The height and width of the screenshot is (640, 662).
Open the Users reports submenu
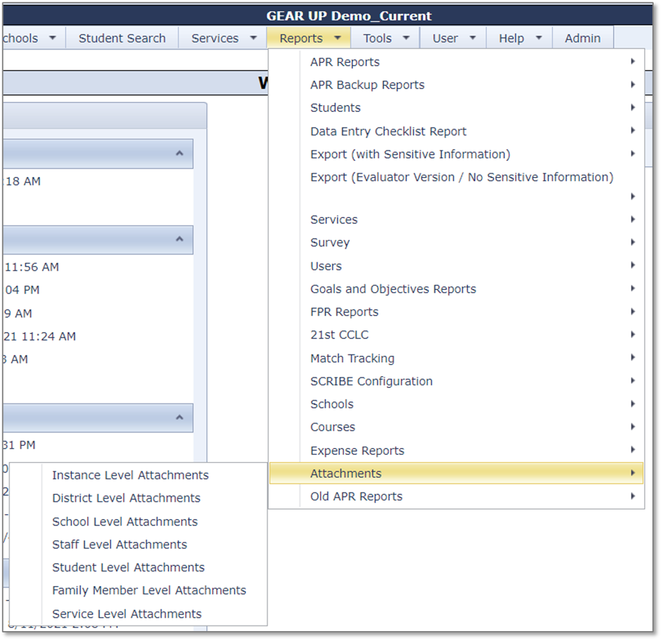[x=456, y=266]
